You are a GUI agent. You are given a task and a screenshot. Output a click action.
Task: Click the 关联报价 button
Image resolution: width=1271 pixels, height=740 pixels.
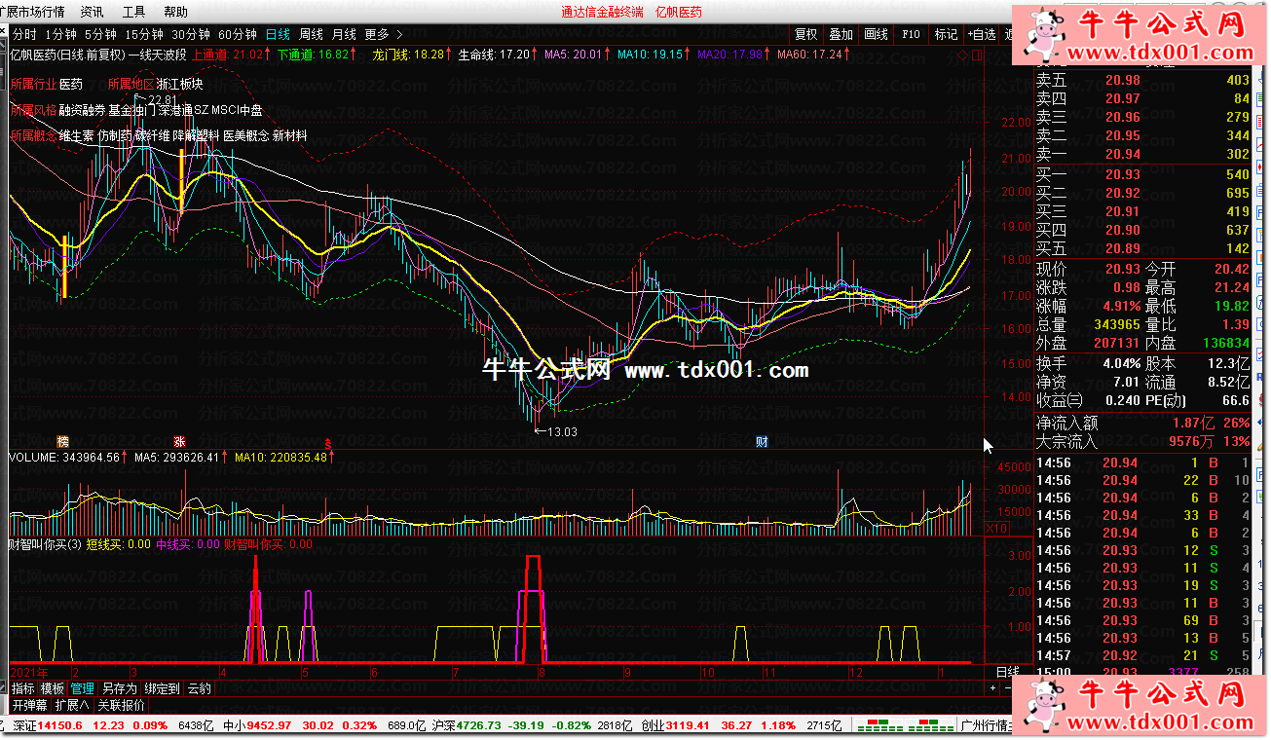(x=121, y=705)
